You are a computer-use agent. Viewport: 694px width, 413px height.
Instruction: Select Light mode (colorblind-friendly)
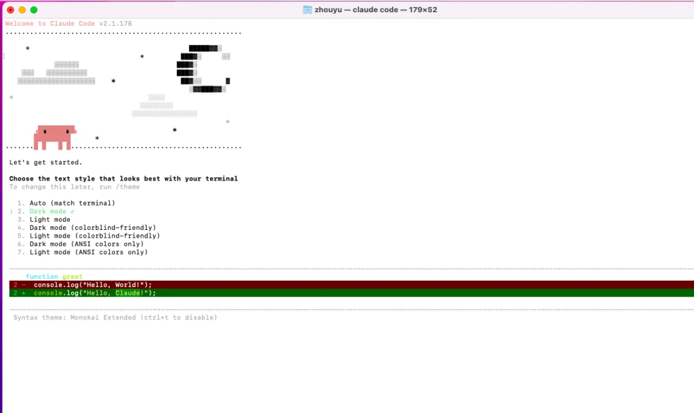point(89,236)
